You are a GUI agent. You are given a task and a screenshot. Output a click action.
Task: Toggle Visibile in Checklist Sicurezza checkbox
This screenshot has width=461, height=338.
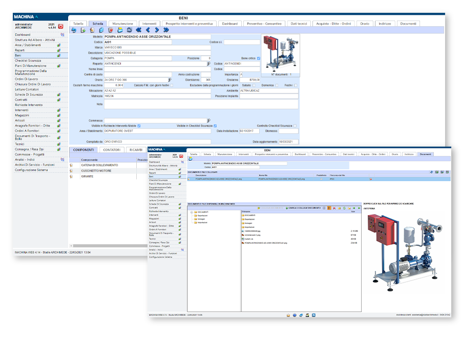point(215,126)
